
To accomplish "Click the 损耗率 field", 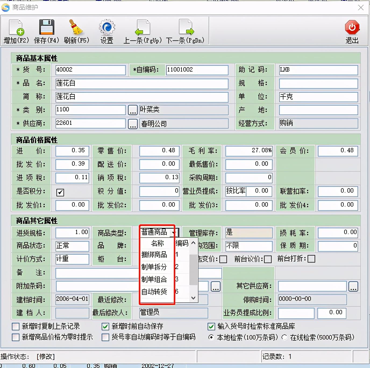I will pyautogui.click(x=338, y=233).
